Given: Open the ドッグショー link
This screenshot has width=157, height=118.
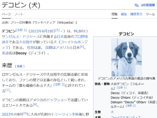Looking at the screenshot, I should pyautogui.click(x=57, y=100).
